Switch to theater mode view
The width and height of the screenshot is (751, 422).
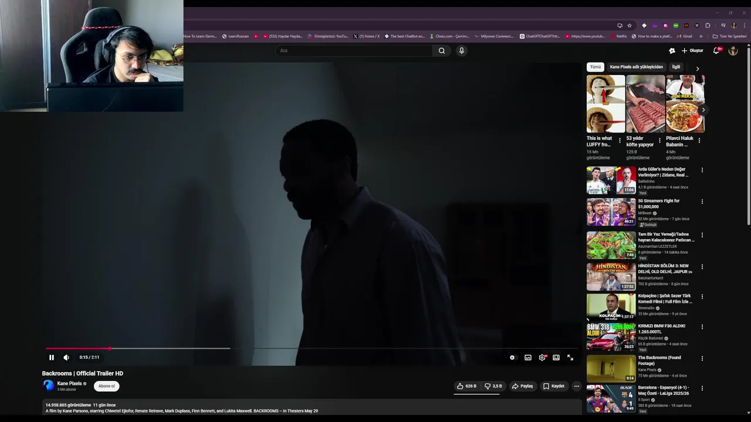[x=556, y=358]
